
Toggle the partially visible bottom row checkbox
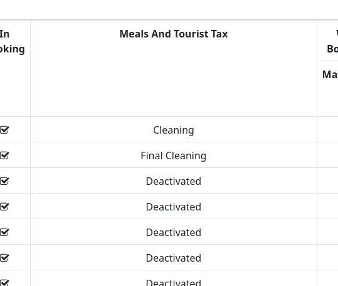[x=4, y=282]
